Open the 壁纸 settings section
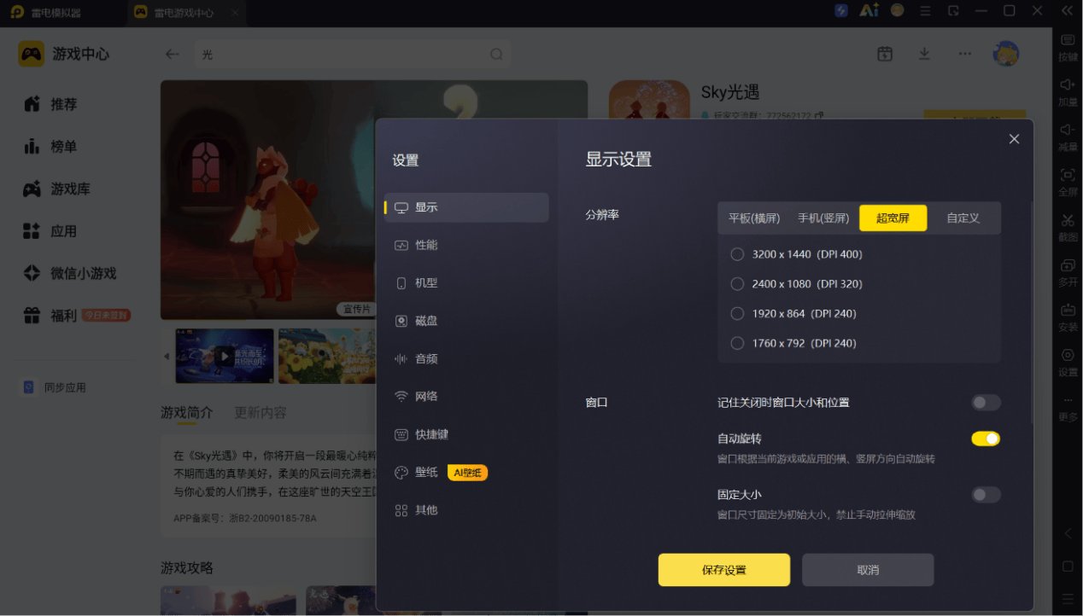The height and width of the screenshot is (616, 1083). click(466, 472)
